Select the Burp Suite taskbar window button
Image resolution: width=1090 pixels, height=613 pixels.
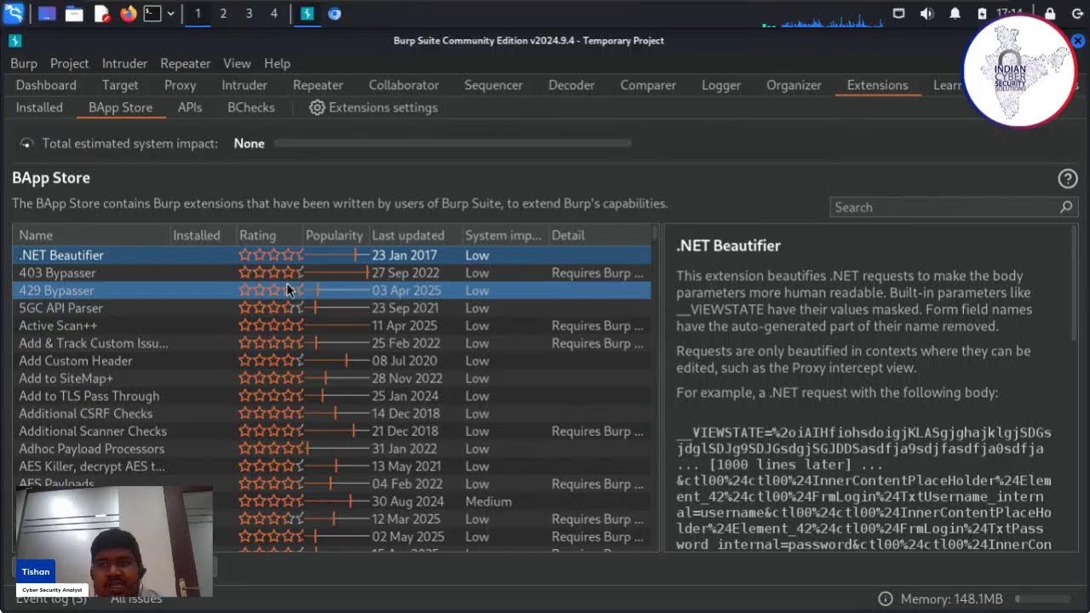pos(307,14)
